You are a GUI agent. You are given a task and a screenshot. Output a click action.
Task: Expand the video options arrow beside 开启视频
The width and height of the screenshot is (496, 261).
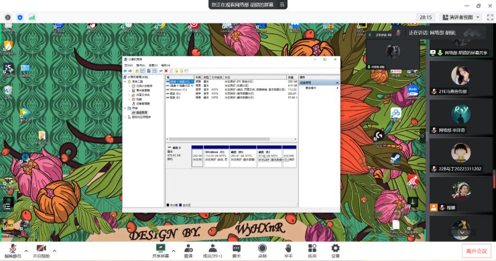point(54,250)
